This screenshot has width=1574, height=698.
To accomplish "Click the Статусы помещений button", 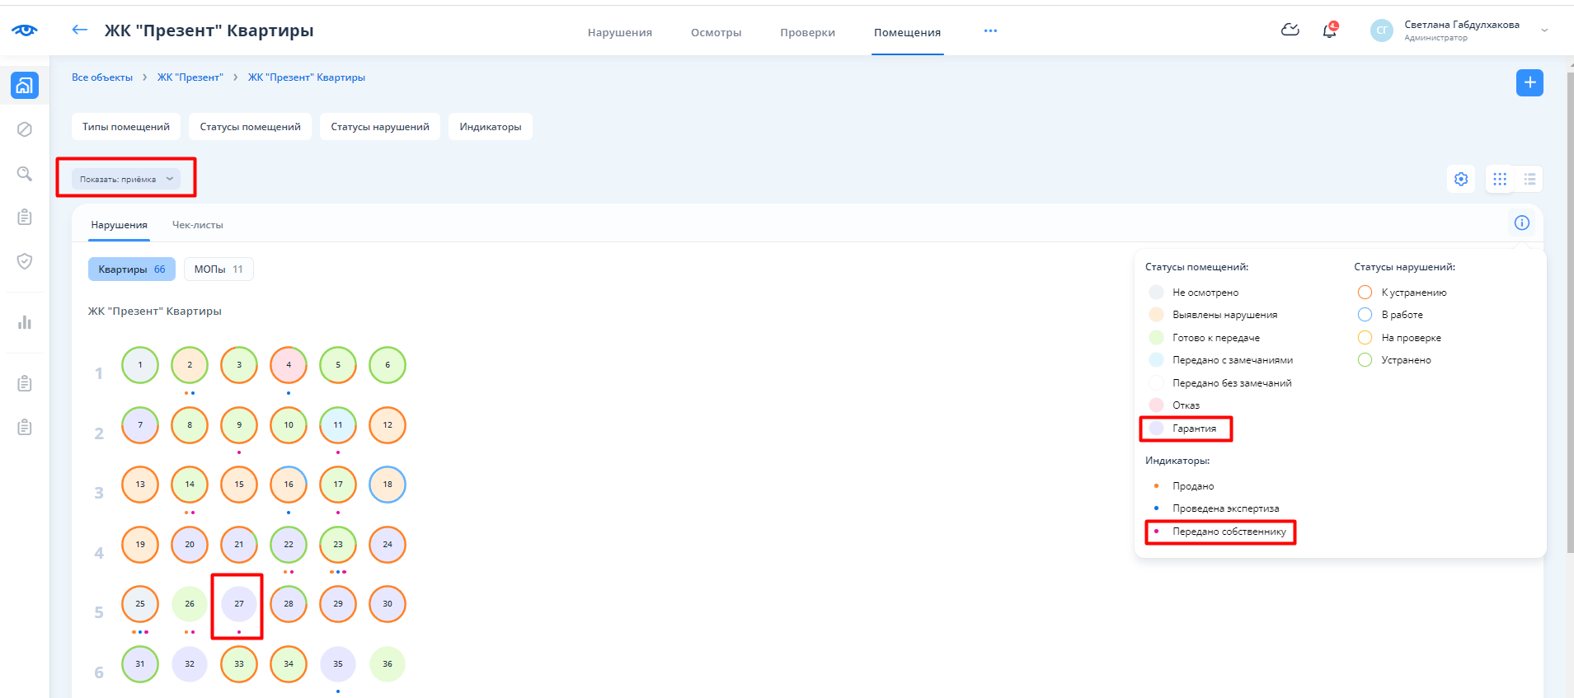I will tap(250, 127).
